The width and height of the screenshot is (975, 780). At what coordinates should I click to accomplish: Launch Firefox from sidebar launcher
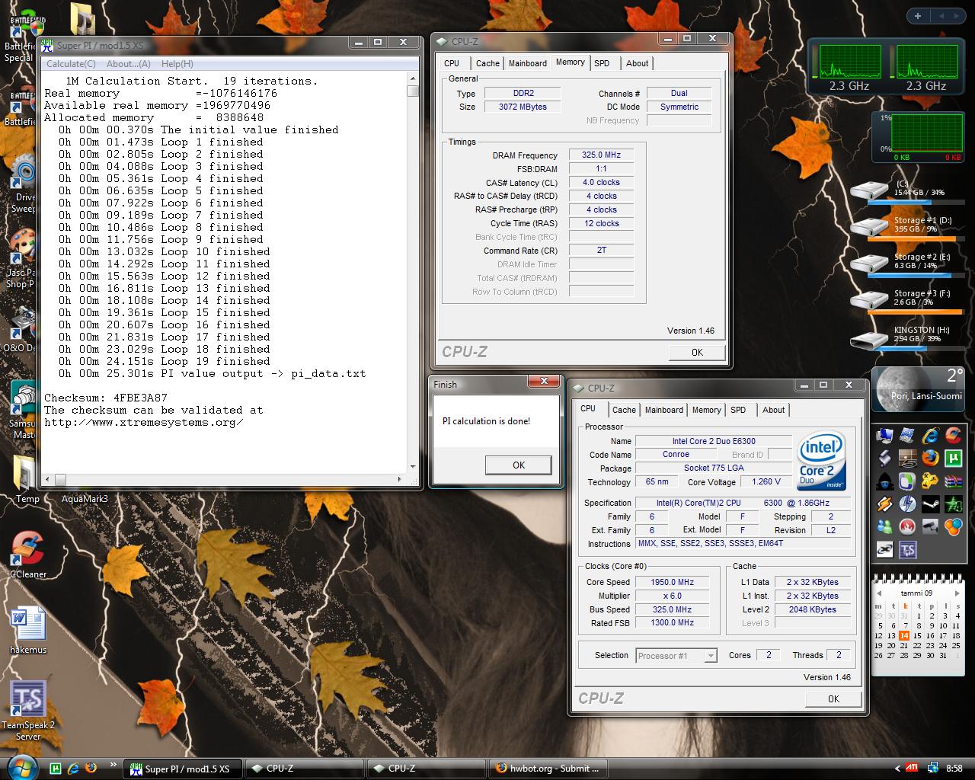pyautogui.click(x=931, y=458)
